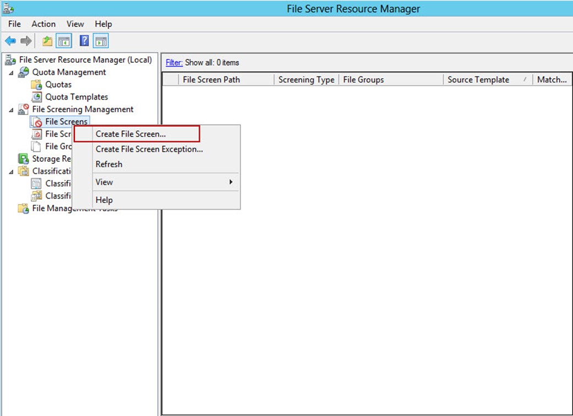
Task: Click the File Groups page icon
Action: click(36, 146)
